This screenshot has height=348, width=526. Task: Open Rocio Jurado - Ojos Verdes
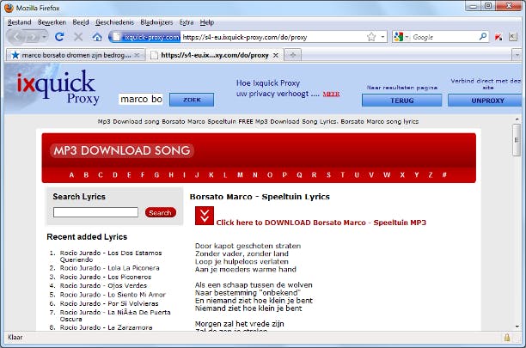(103, 285)
